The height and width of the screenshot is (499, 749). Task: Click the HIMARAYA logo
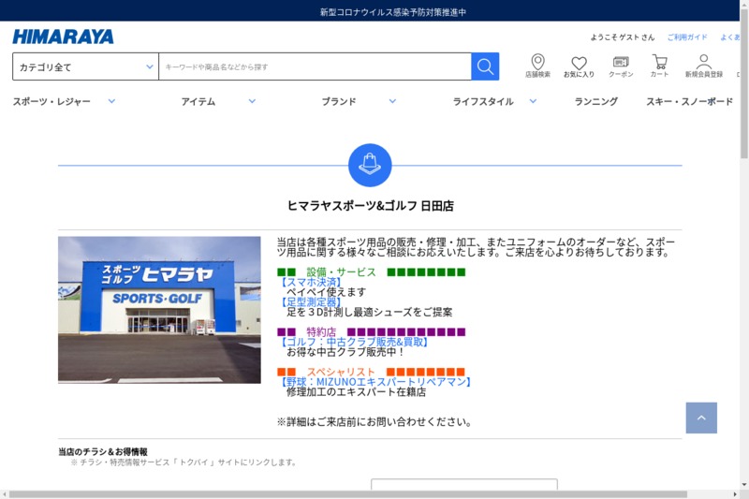pos(63,37)
